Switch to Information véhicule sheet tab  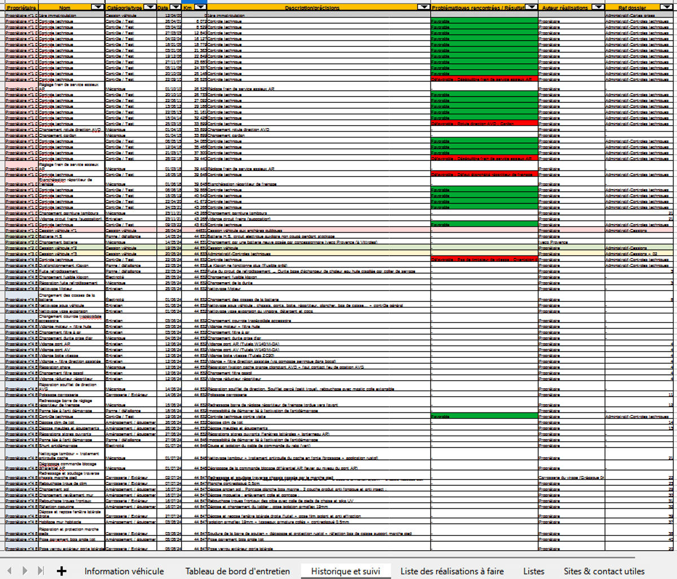pyautogui.click(x=124, y=571)
